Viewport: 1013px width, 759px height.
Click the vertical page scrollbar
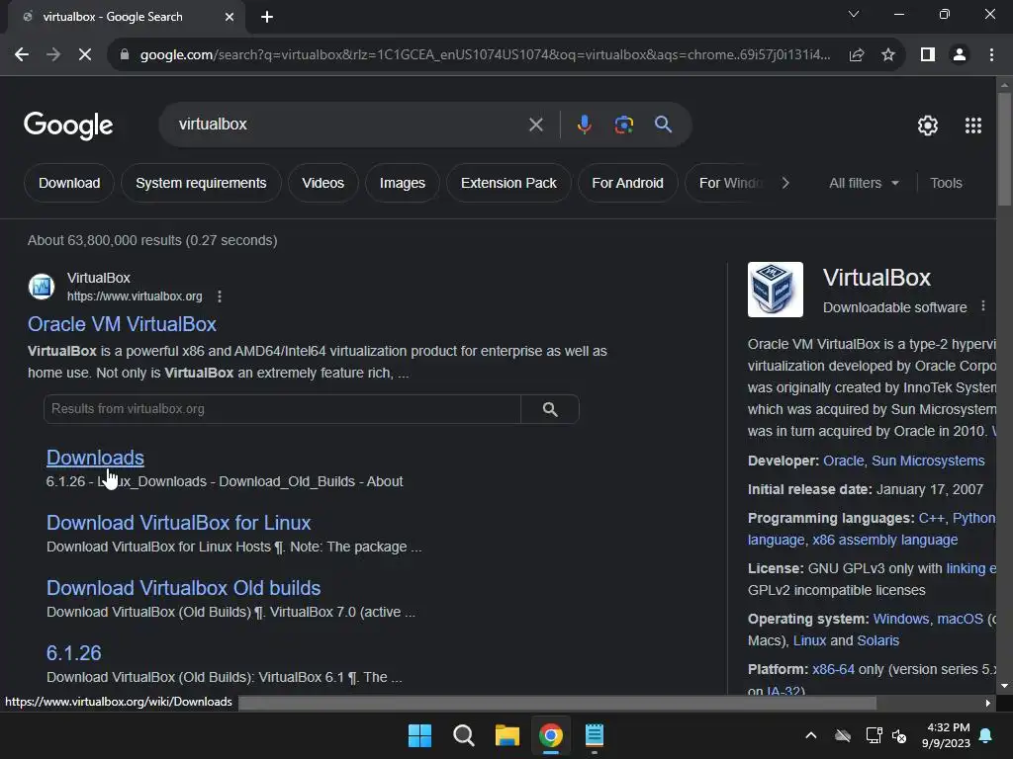click(1004, 150)
